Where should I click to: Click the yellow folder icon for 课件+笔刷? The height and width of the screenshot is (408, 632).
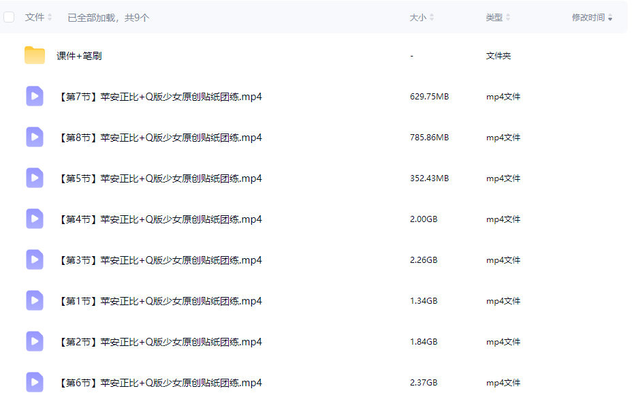click(34, 55)
